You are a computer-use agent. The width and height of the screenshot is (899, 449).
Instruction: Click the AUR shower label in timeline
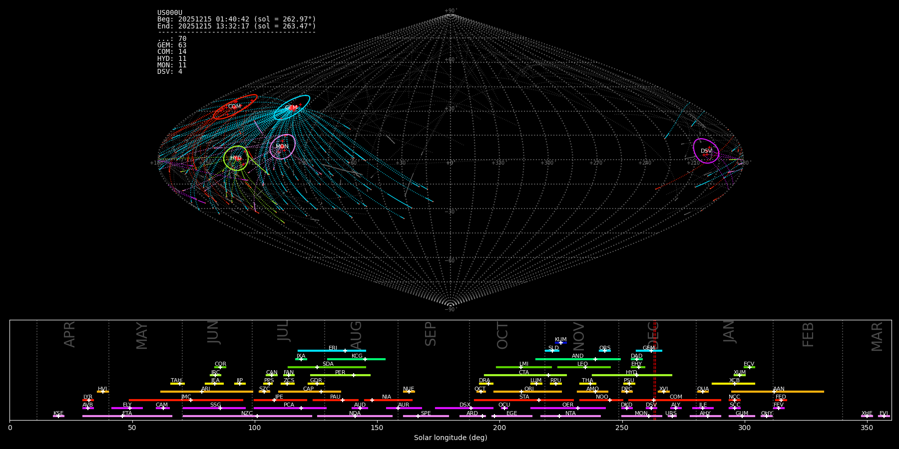coord(404,405)
